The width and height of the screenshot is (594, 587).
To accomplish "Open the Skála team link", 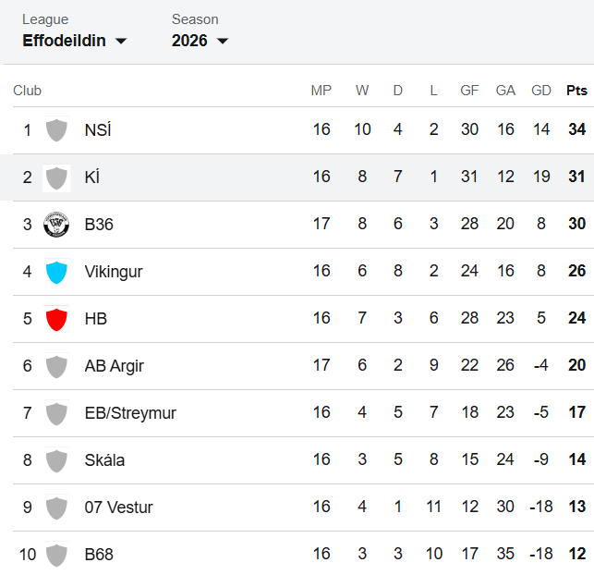I will point(104,460).
